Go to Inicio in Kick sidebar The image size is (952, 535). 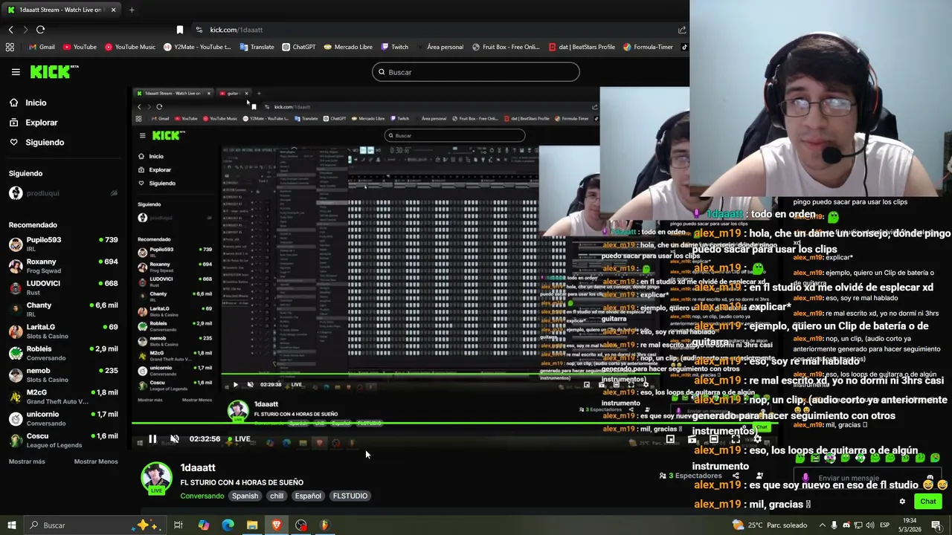28,103
